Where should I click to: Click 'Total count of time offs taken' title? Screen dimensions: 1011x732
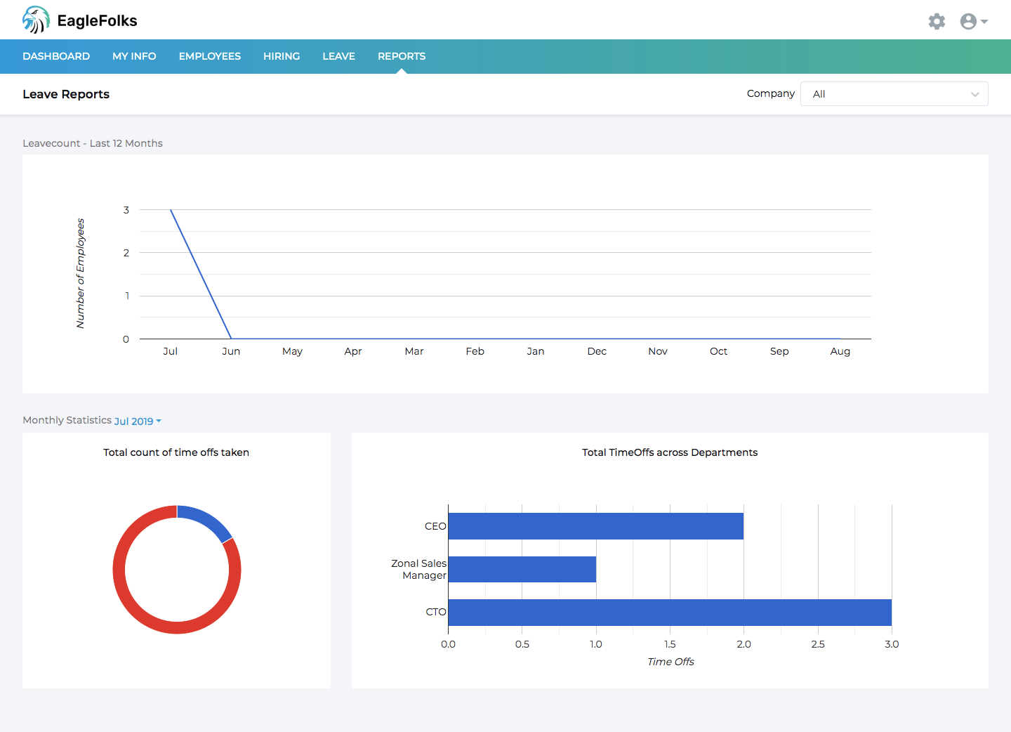pyautogui.click(x=176, y=452)
